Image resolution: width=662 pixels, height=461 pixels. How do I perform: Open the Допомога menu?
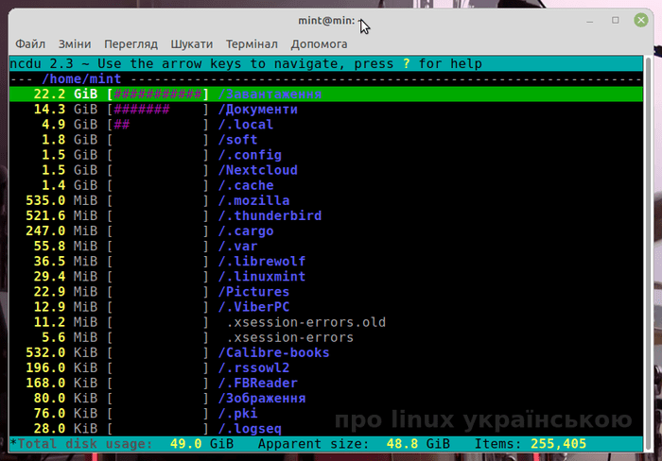319,43
